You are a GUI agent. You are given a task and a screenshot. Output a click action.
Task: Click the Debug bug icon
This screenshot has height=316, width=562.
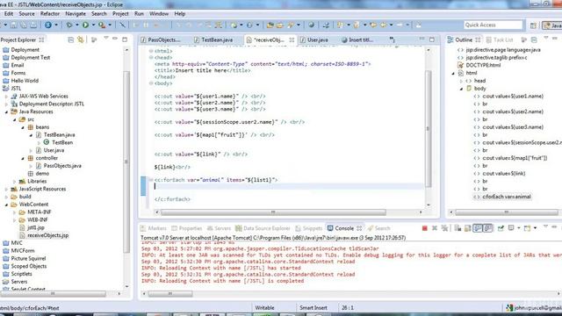(x=68, y=25)
